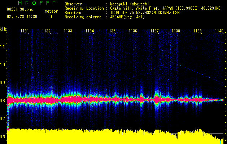Click time marker 1140

tap(219, 31)
